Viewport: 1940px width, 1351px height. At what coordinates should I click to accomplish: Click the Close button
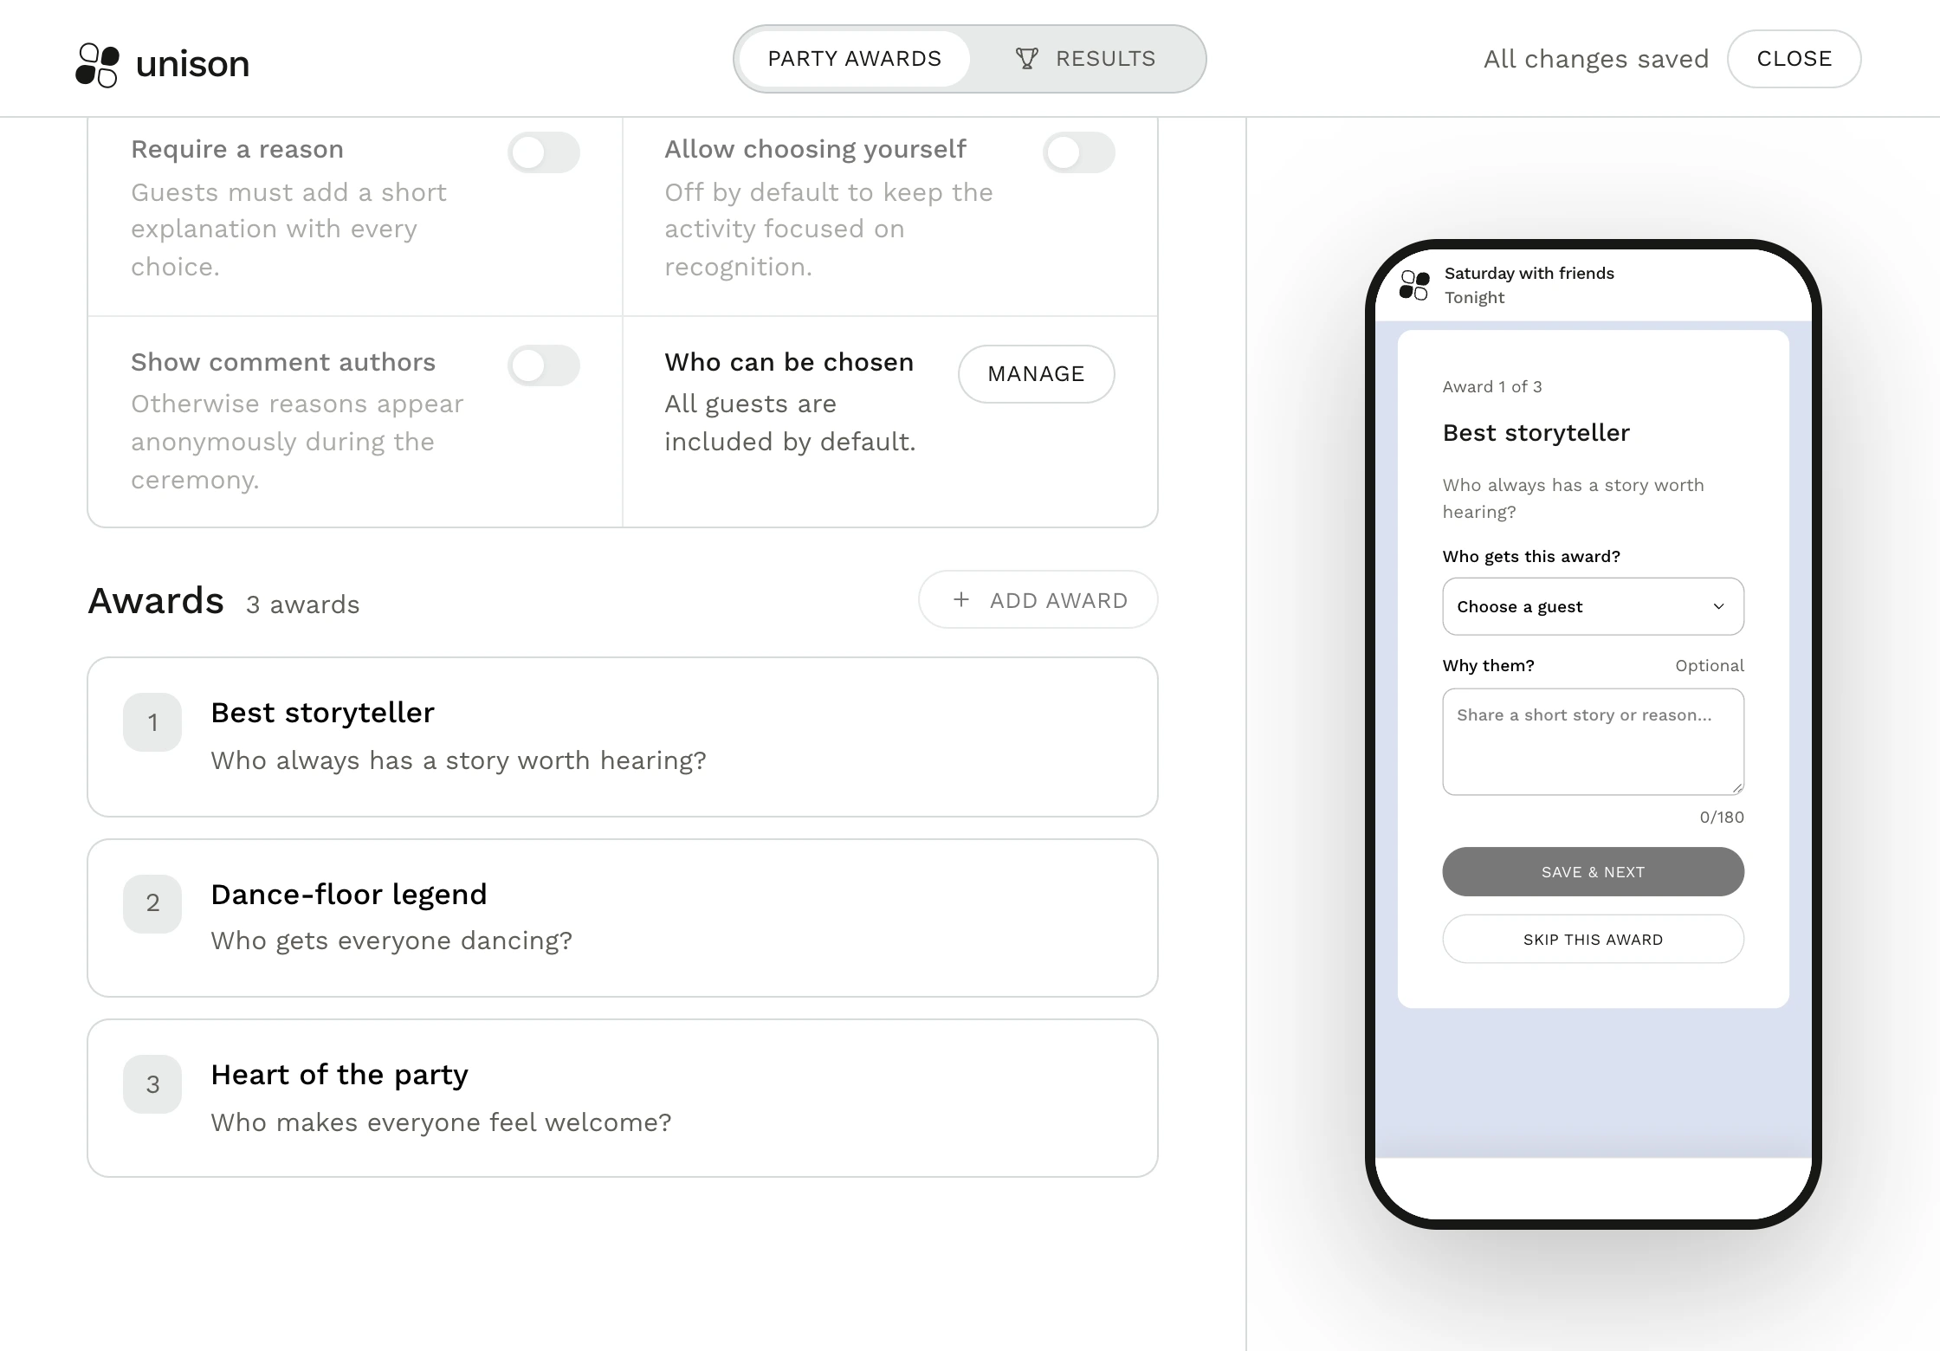[1794, 59]
